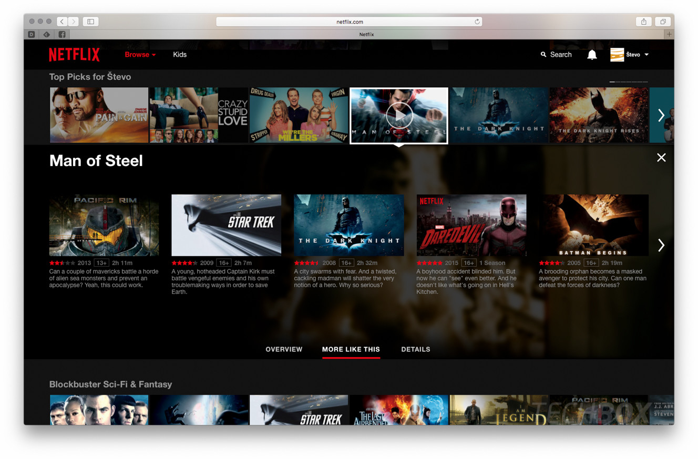Open the Blockbuster Sci-Fi & Fantasy category
Image resolution: width=698 pixels, height=459 pixels.
pyautogui.click(x=111, y=384)
